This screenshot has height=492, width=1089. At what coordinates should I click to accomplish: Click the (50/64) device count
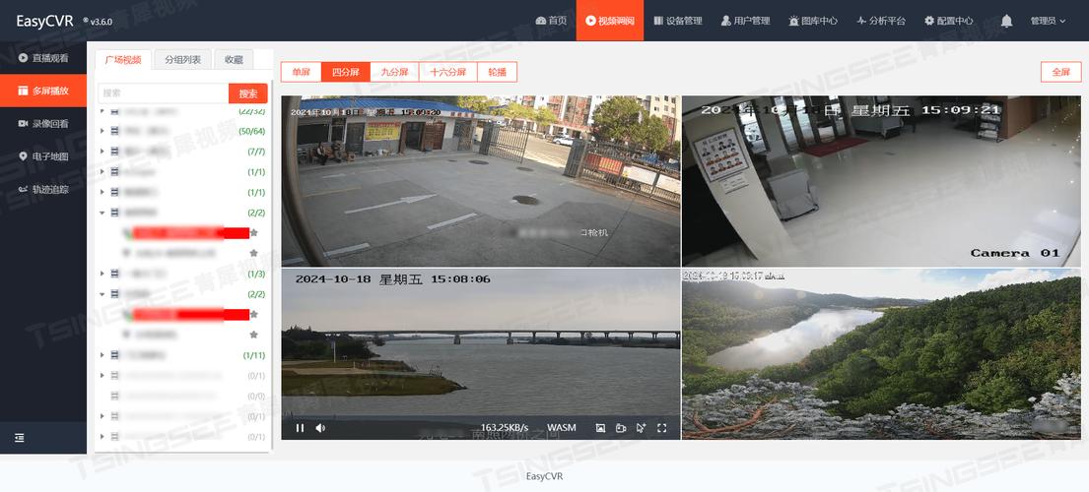[x=251, y=131]
